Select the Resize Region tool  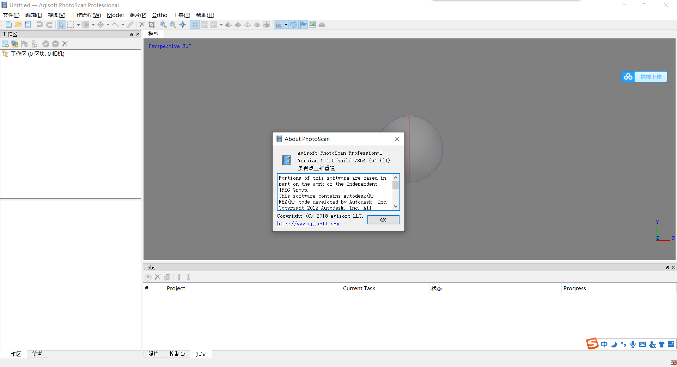tap(86, 25)
